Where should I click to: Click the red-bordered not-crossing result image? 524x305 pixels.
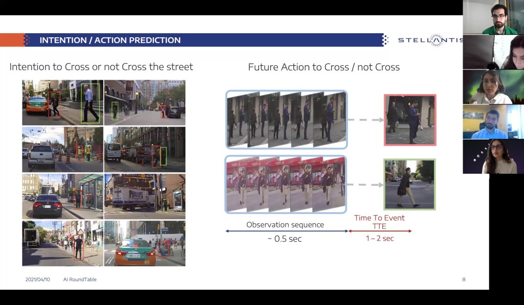[410, 120]
